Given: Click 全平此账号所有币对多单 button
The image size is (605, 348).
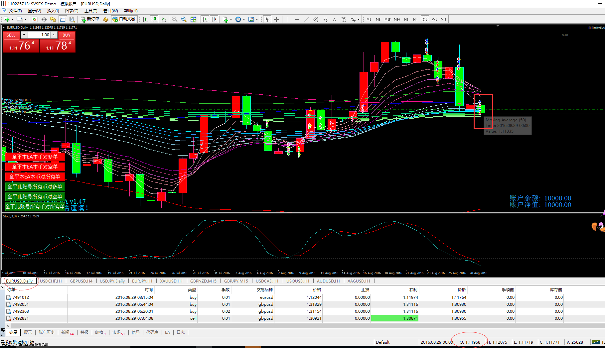Looking at the screenshot, I should click(x=35, y=186).
